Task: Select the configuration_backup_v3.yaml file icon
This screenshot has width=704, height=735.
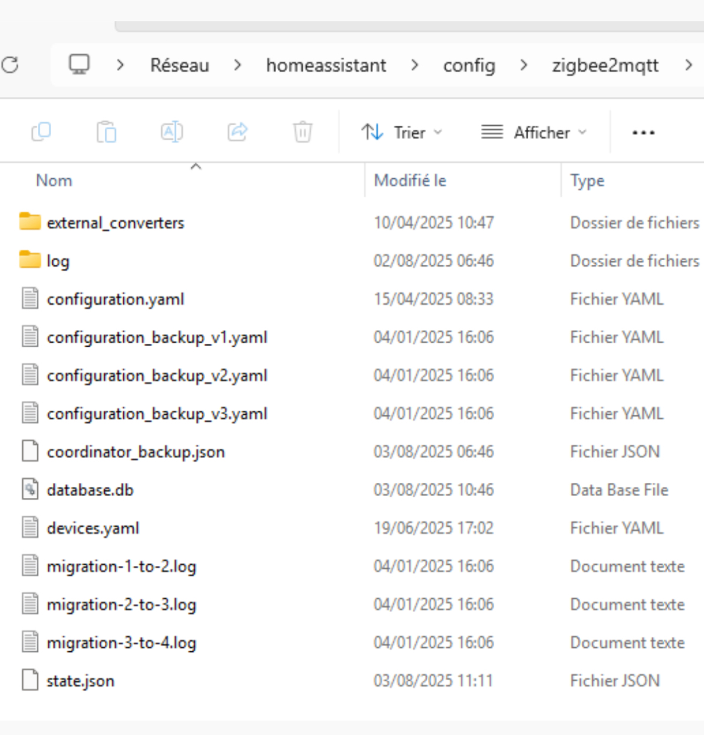Action: (x=30, y=412)
